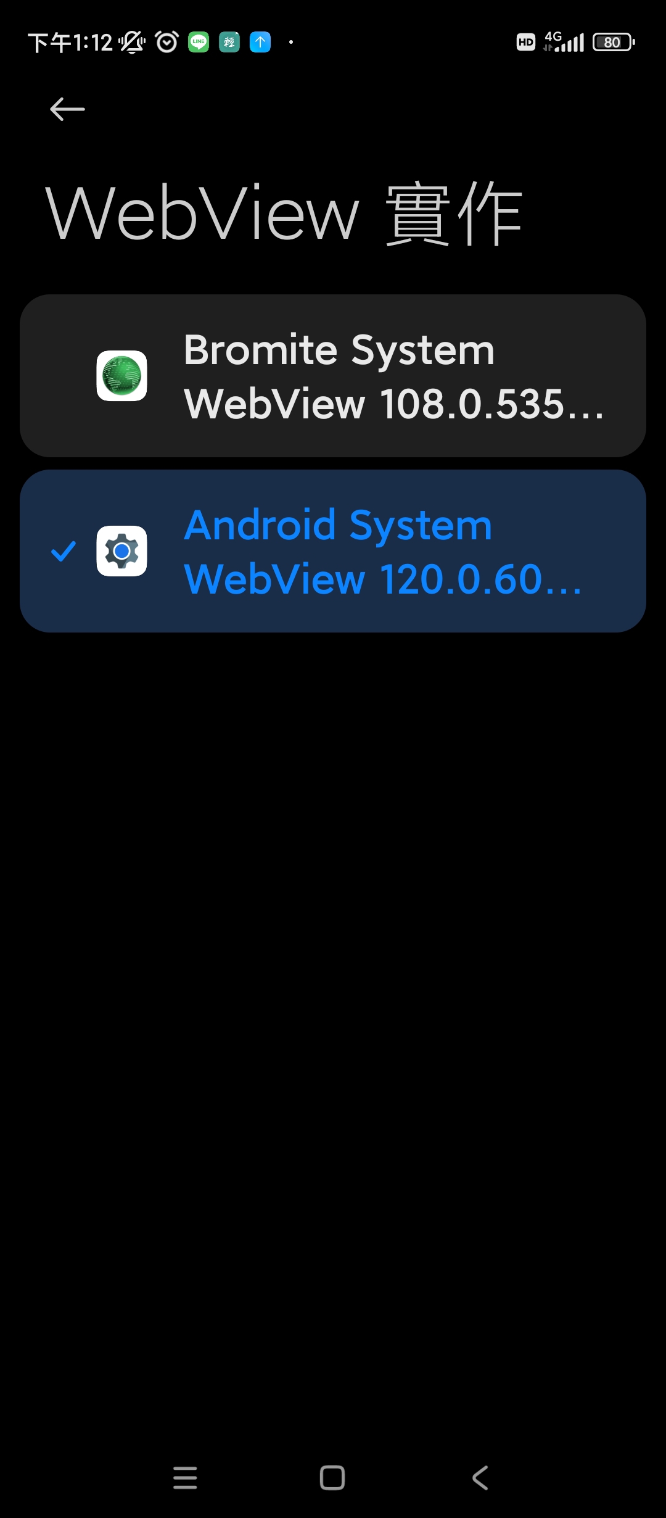Select Android System WebView 120 option
Viewport: 666px width, 1518px height.
(333, 551)
